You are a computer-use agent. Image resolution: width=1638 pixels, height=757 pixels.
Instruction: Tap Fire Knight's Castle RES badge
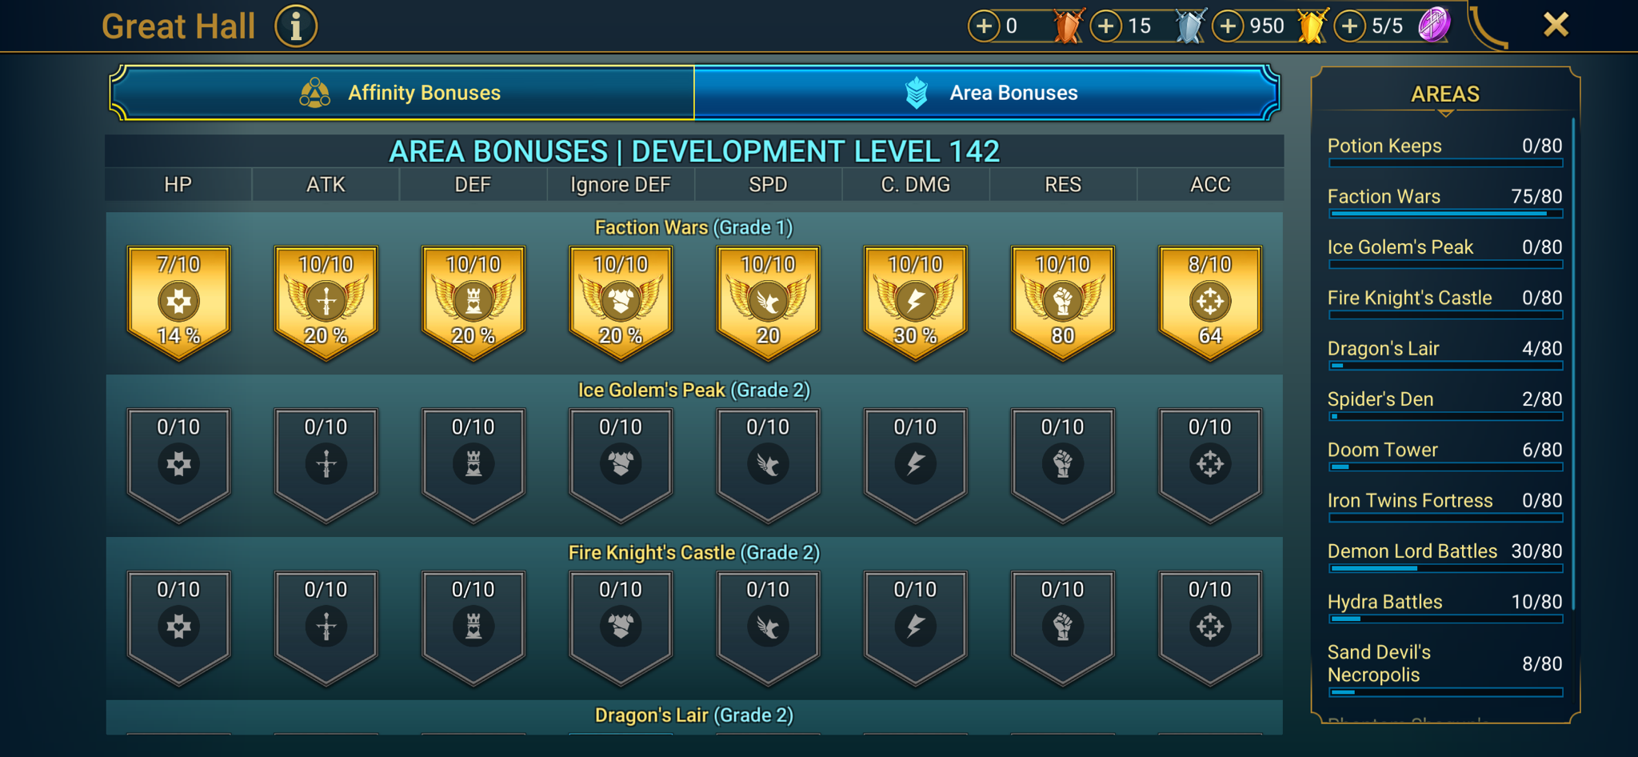tap(1063, 627)
